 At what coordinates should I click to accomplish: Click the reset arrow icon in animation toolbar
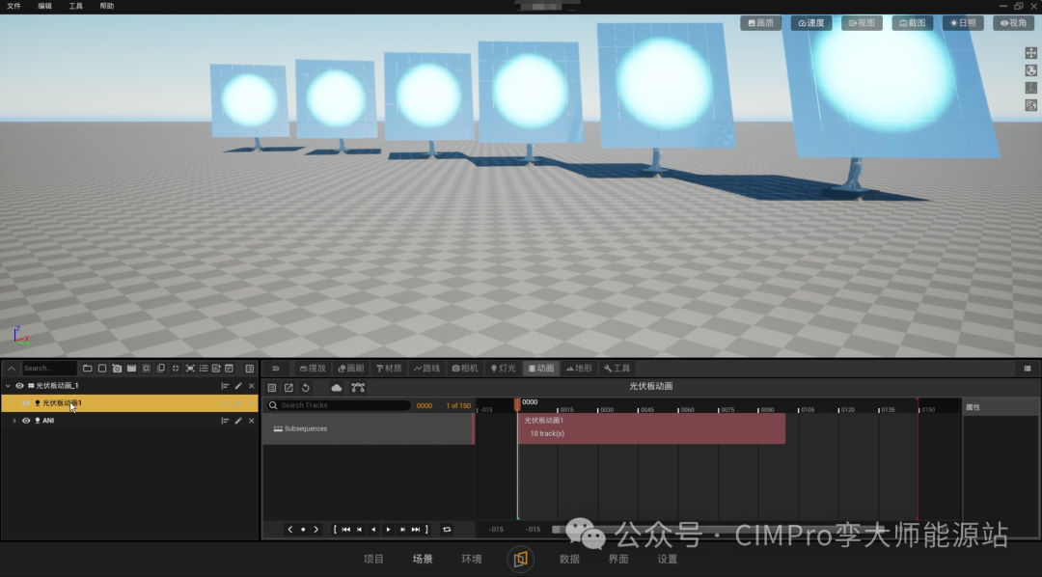[x=306, y=388]
